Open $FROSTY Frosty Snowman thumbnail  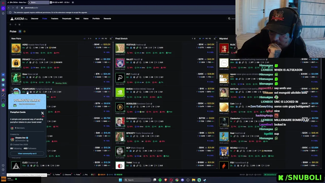pyautogui.click(x=120, y=137)
